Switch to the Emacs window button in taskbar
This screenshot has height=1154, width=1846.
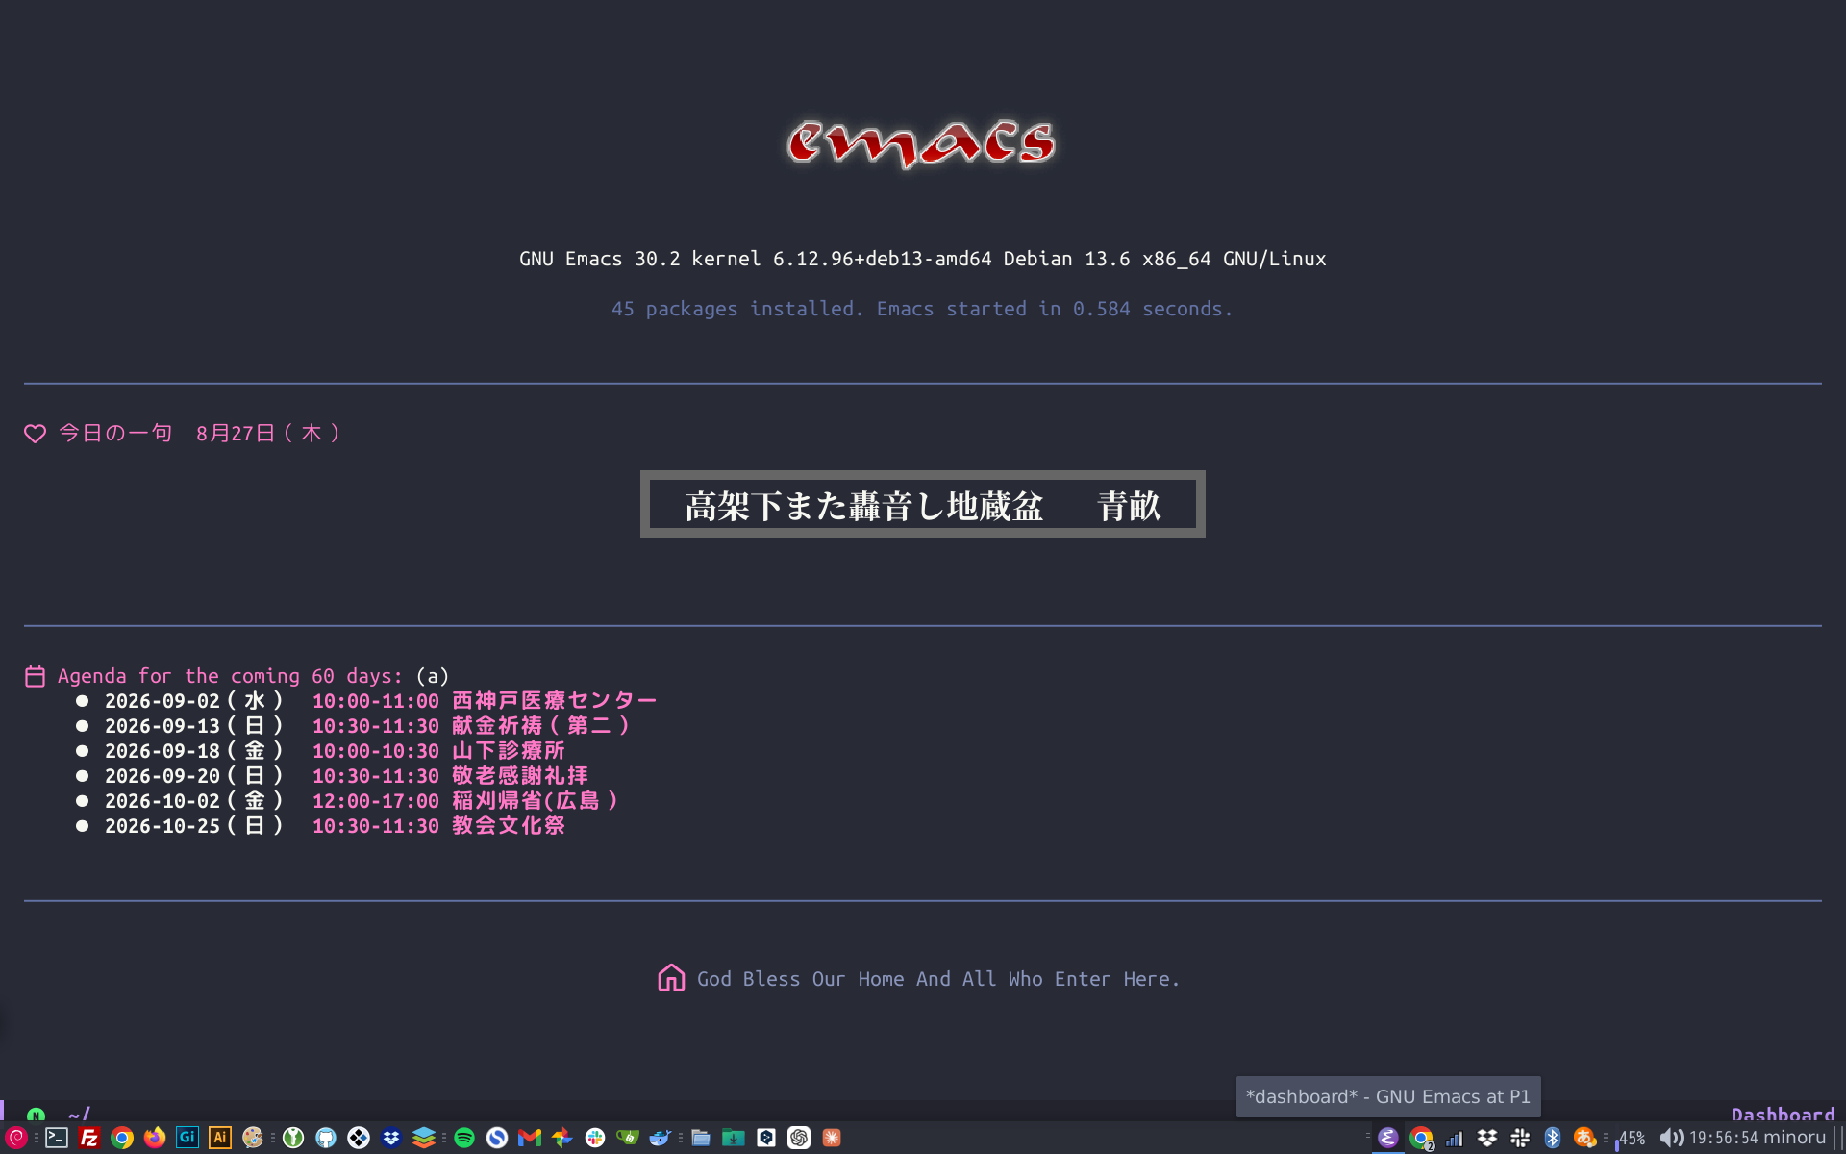tap(1387, 1138)
